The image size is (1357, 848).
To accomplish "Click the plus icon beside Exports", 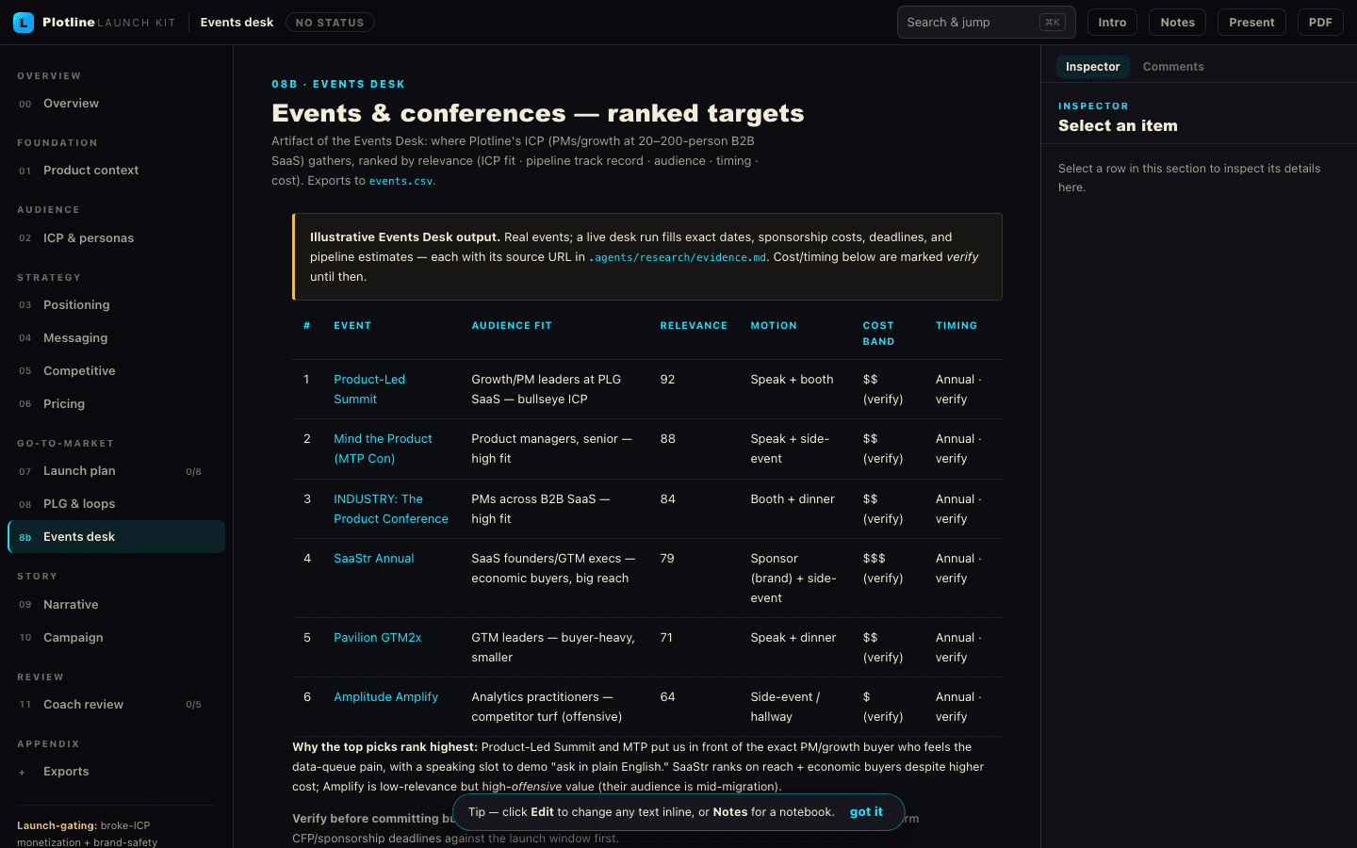I will pyautogui.click(x=23, y=772).
